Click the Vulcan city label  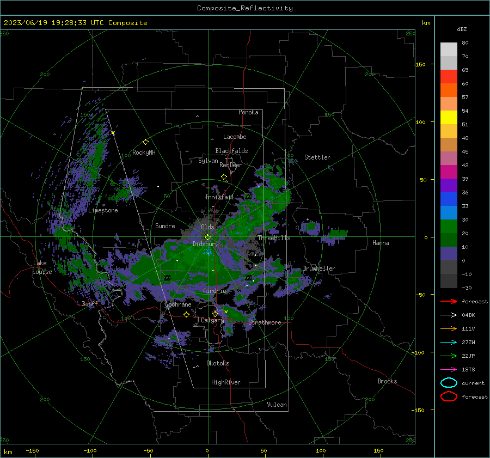(x=277, y=405)
